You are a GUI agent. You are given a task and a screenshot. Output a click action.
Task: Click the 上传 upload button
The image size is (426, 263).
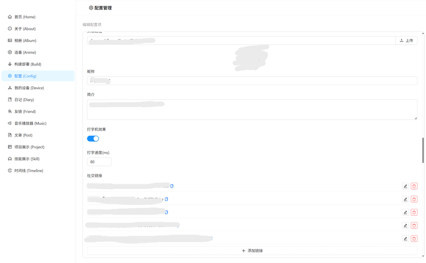(x=406, y=40)
